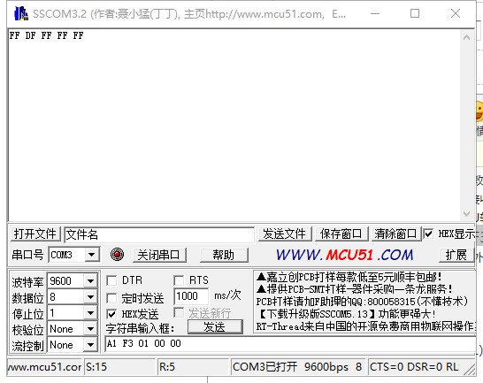Click the 发送 send button
Image resolution: width=483 pixels, height=383 pixels.
pos(215,327)
